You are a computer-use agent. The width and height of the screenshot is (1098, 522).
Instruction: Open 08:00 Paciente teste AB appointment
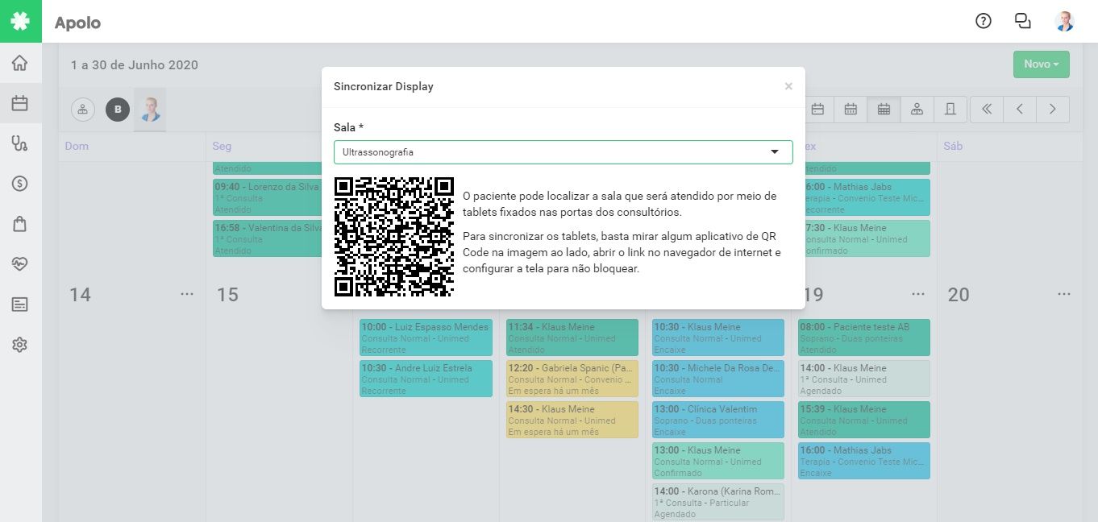[864, 338]
